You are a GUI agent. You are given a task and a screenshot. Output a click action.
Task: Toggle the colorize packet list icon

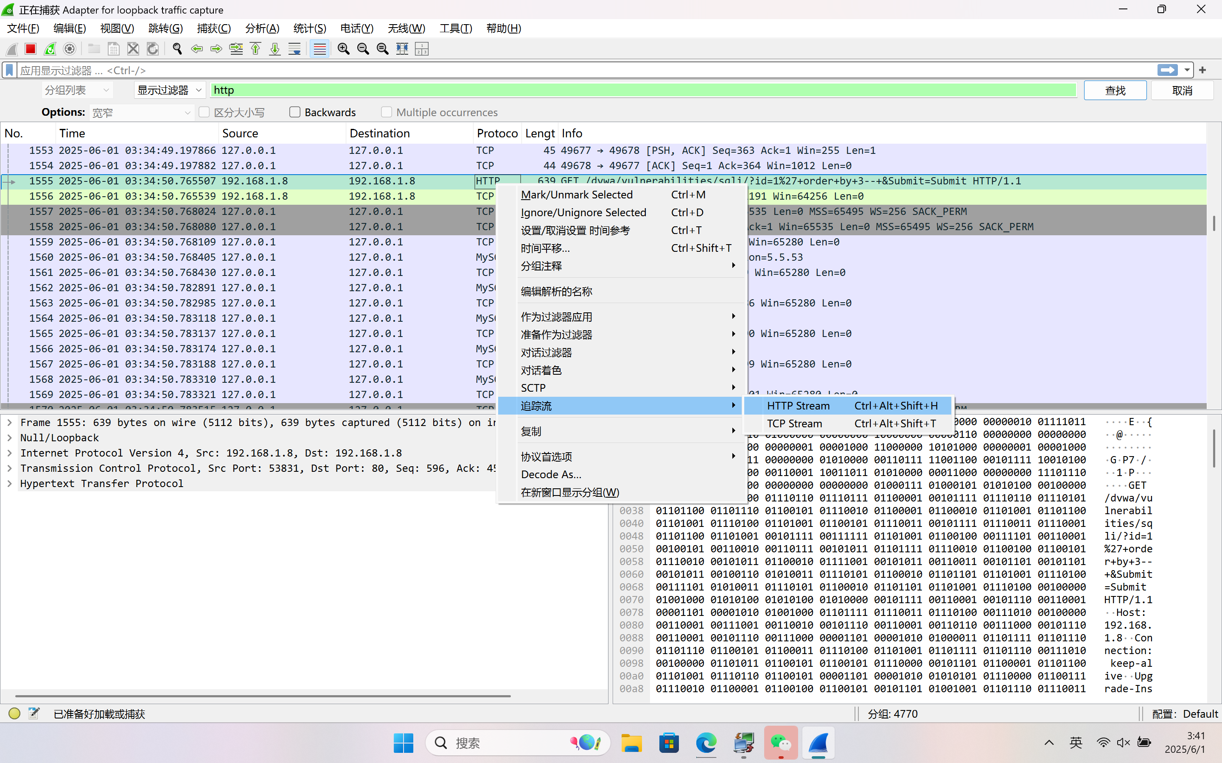tap(320, 49)
